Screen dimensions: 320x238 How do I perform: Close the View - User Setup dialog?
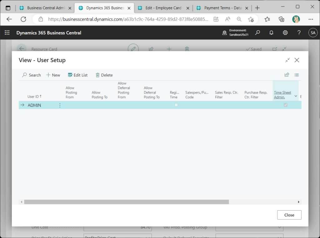point(297,60)
